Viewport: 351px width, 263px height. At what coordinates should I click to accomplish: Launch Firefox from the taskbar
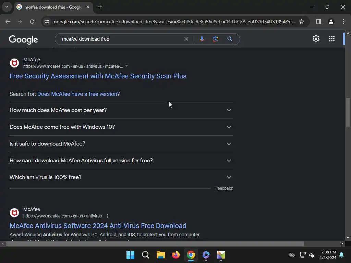[x=176, y=255]
